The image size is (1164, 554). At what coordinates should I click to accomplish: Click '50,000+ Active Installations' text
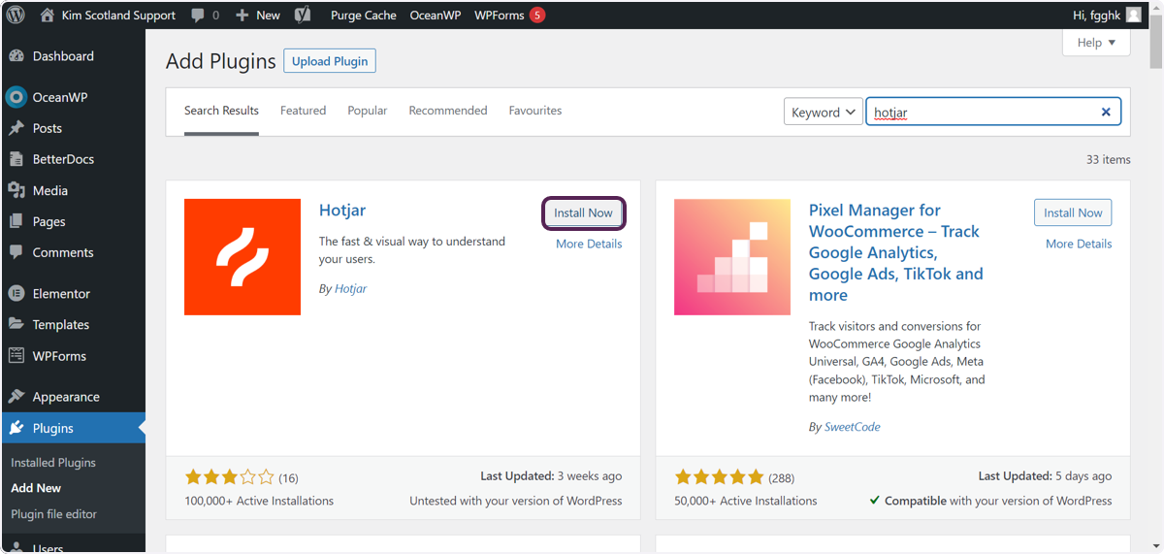click(x=746, y=501)
